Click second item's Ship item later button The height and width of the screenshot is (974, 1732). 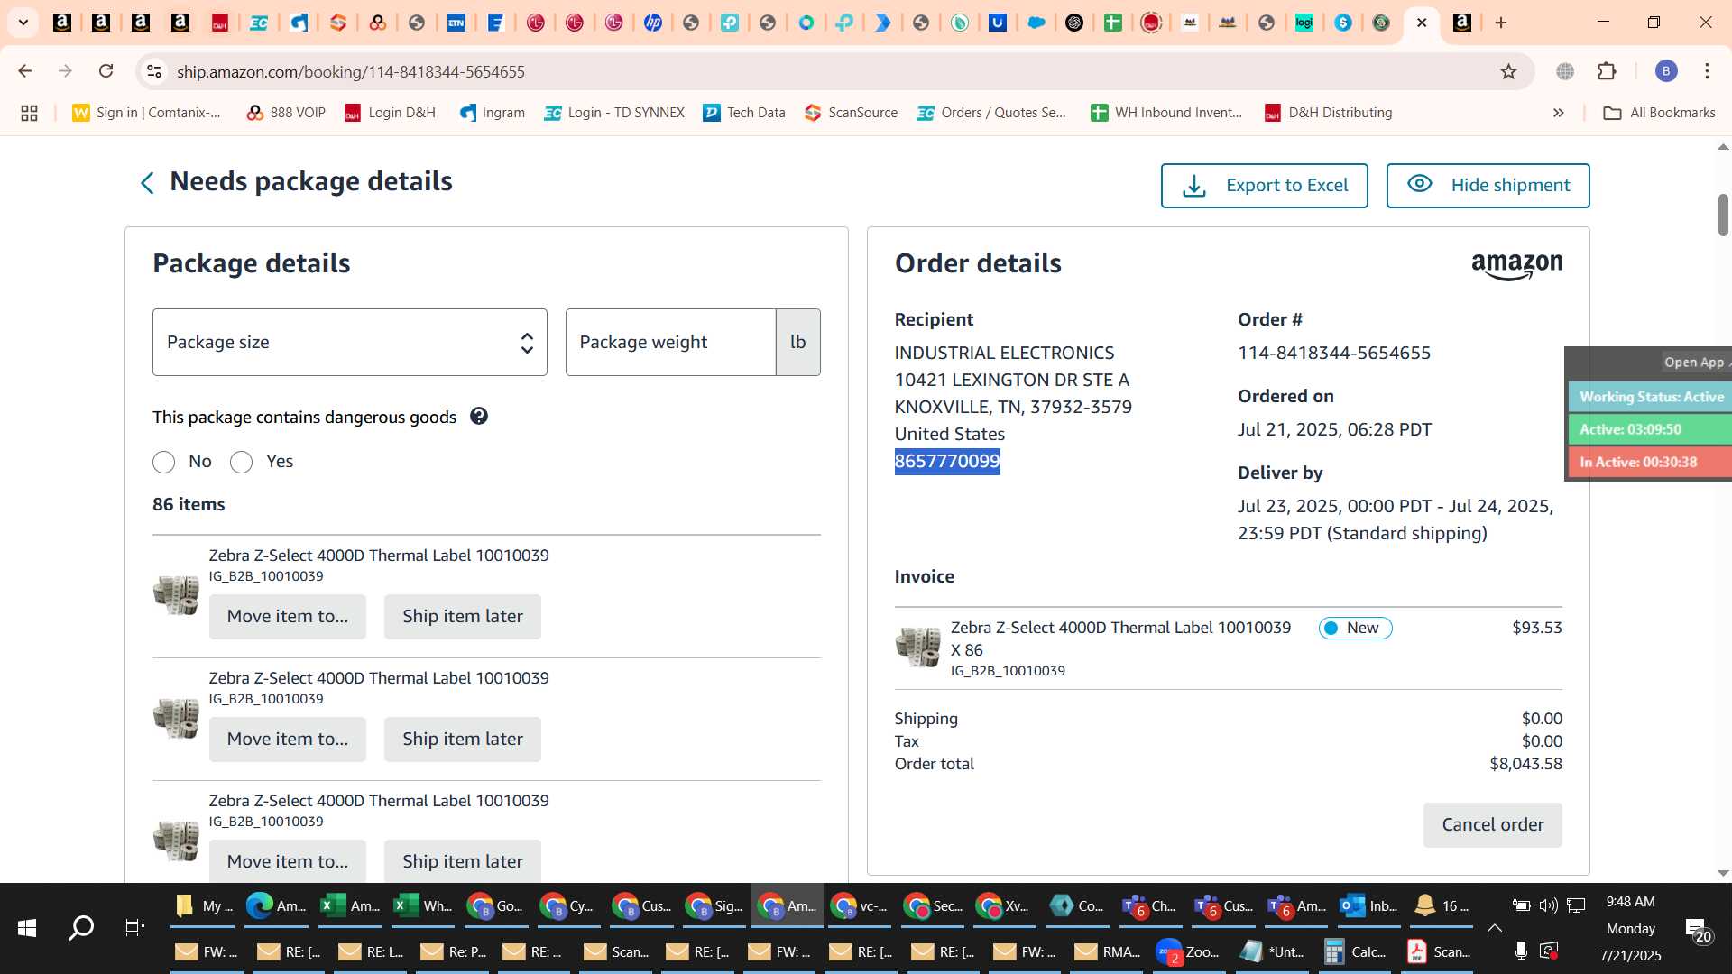pyautogui.click(x=463, y=740)
